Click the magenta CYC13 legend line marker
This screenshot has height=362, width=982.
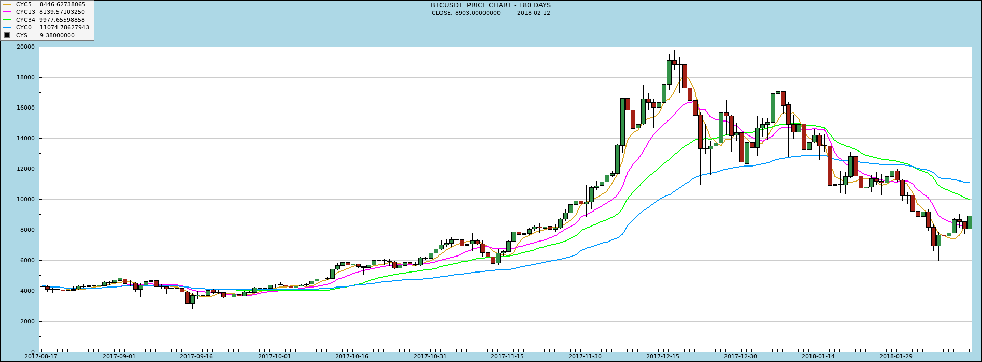[7, 12]
